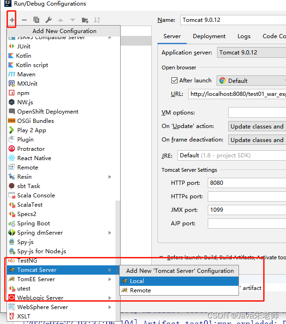This screenshot has height=324, width=286.
Task: Expand TomEE Server submenu arrow
Action: [110, 279]
